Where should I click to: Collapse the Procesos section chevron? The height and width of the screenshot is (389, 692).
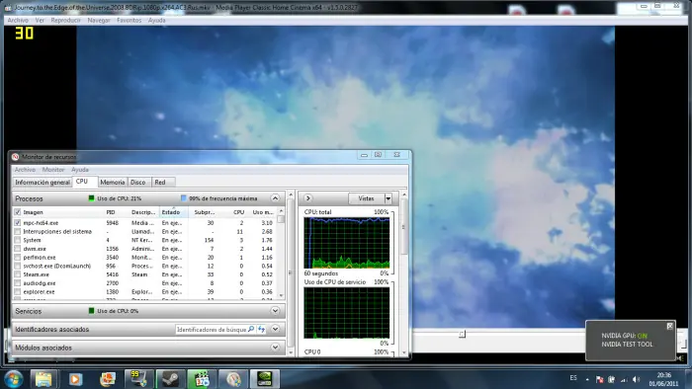coord(275,198)
